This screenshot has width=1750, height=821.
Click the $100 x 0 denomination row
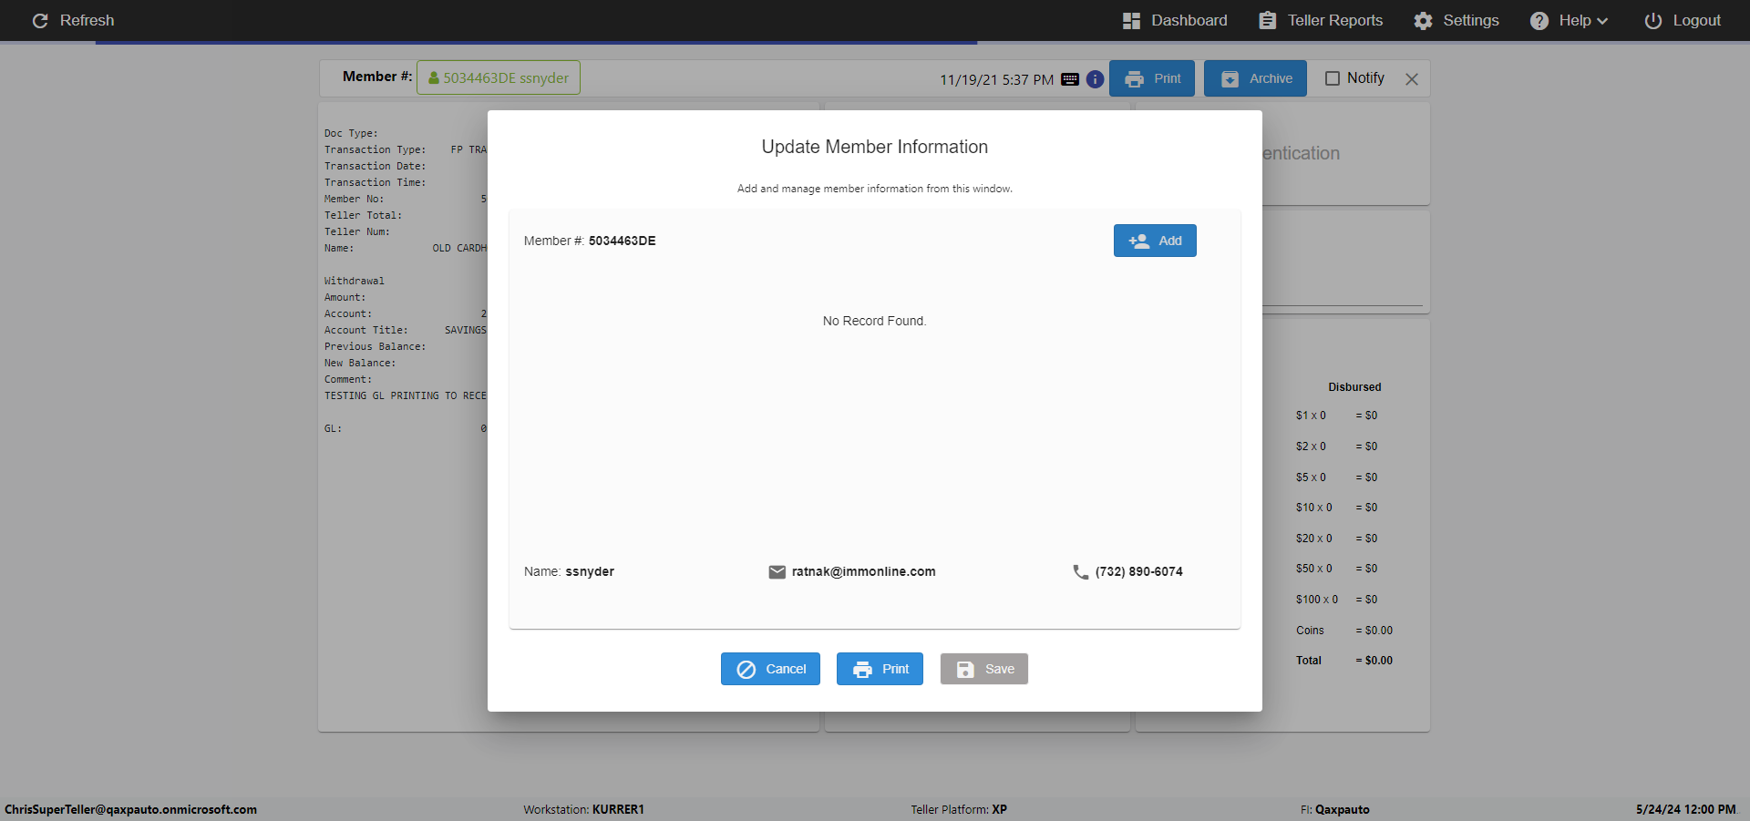tap(1337, 600)
